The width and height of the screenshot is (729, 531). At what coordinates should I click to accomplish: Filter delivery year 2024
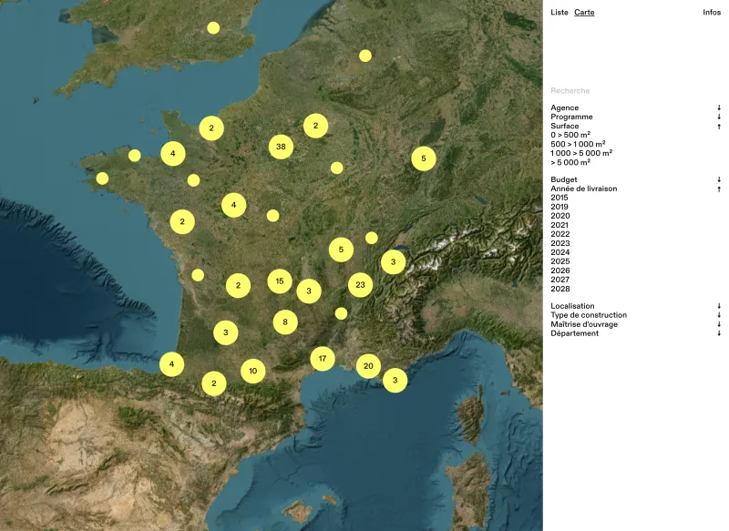tap(560, 252)
